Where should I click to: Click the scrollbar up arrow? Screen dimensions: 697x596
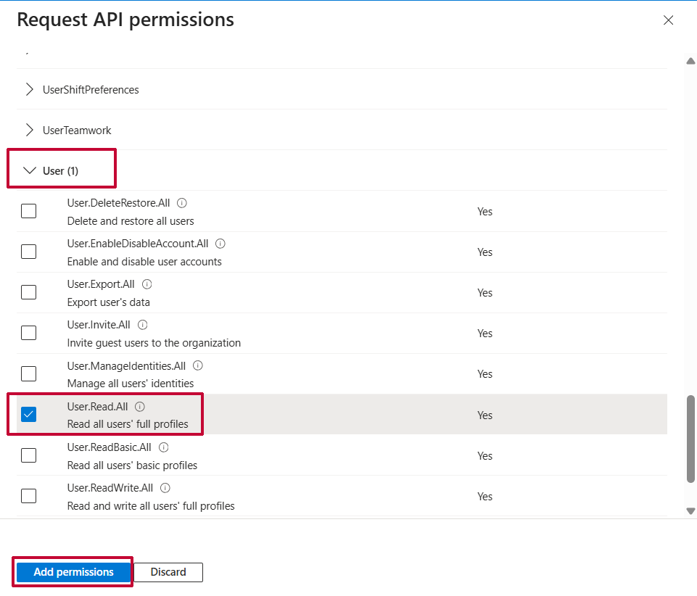click(x=690, y=61)
